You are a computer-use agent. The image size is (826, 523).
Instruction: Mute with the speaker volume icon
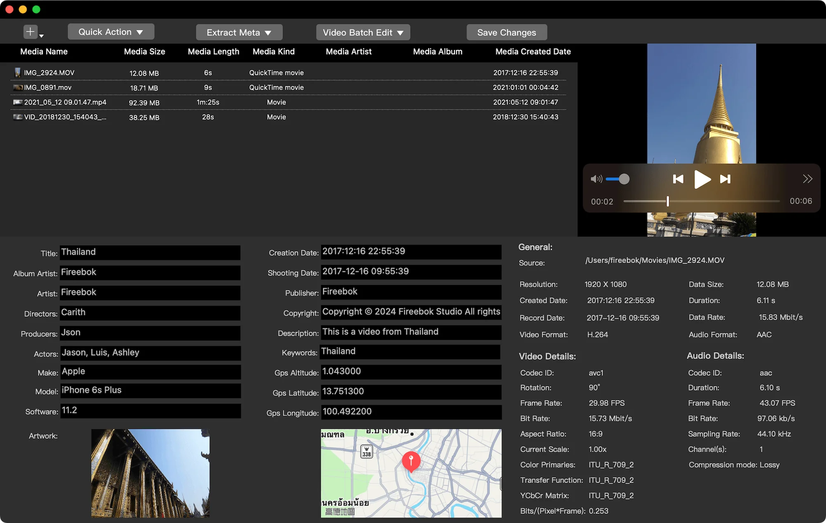pyautogui.click(x=596, y=179)
